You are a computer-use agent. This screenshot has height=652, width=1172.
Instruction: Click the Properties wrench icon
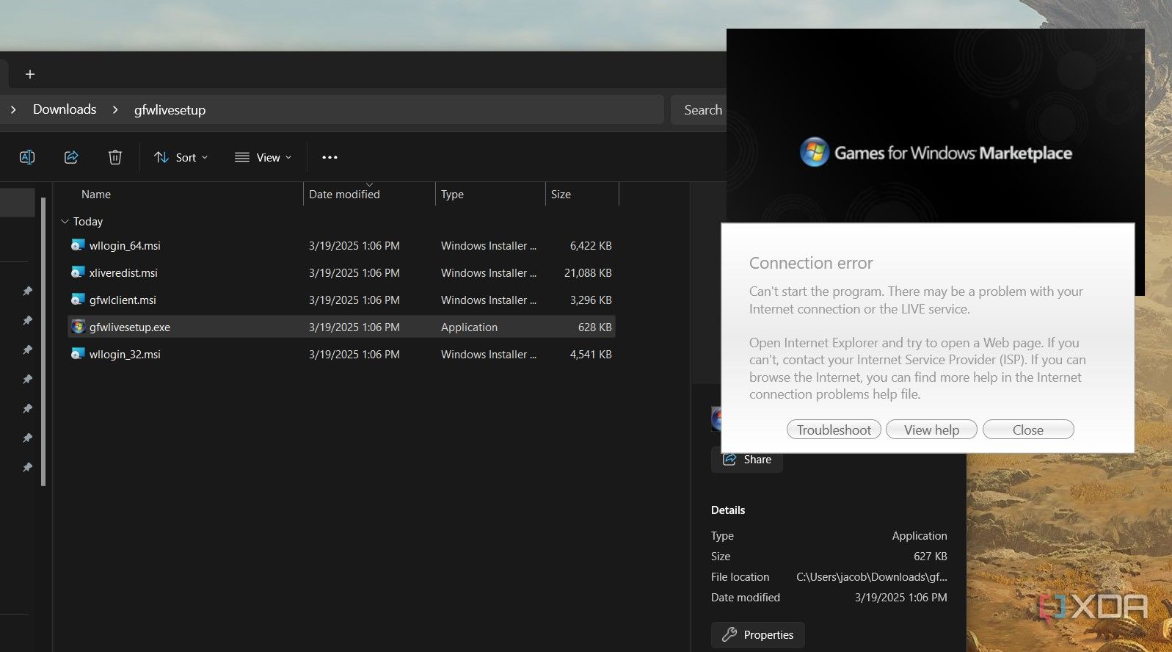tap(729, 635)
